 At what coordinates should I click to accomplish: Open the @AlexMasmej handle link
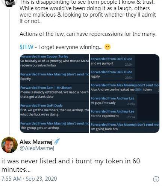click(37, 148)
